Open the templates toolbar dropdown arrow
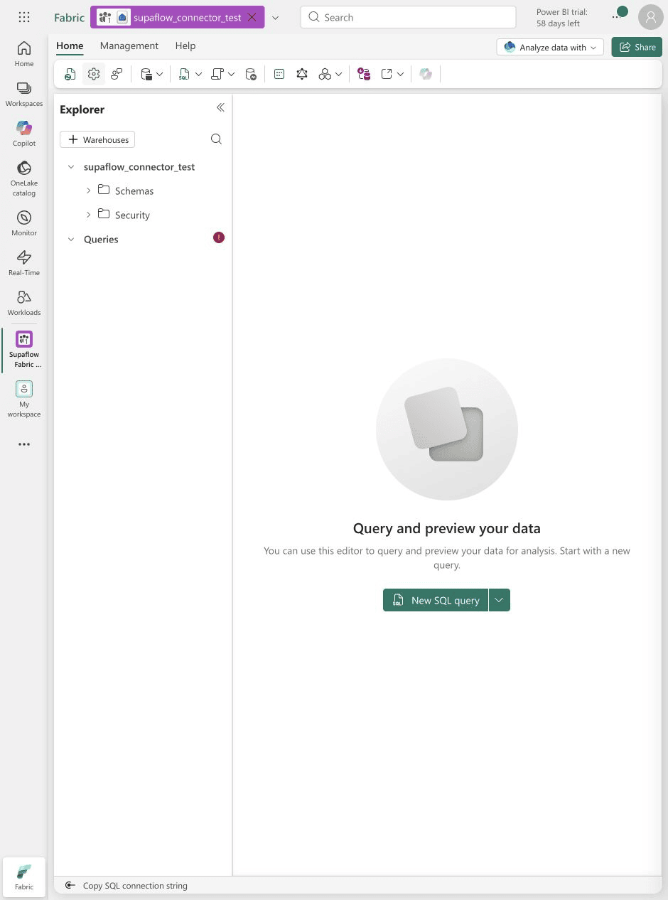Screen dimensions: 668x900 [x=232, y=74]
